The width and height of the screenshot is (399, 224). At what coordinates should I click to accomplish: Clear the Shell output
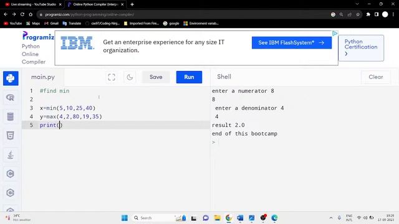375,77
